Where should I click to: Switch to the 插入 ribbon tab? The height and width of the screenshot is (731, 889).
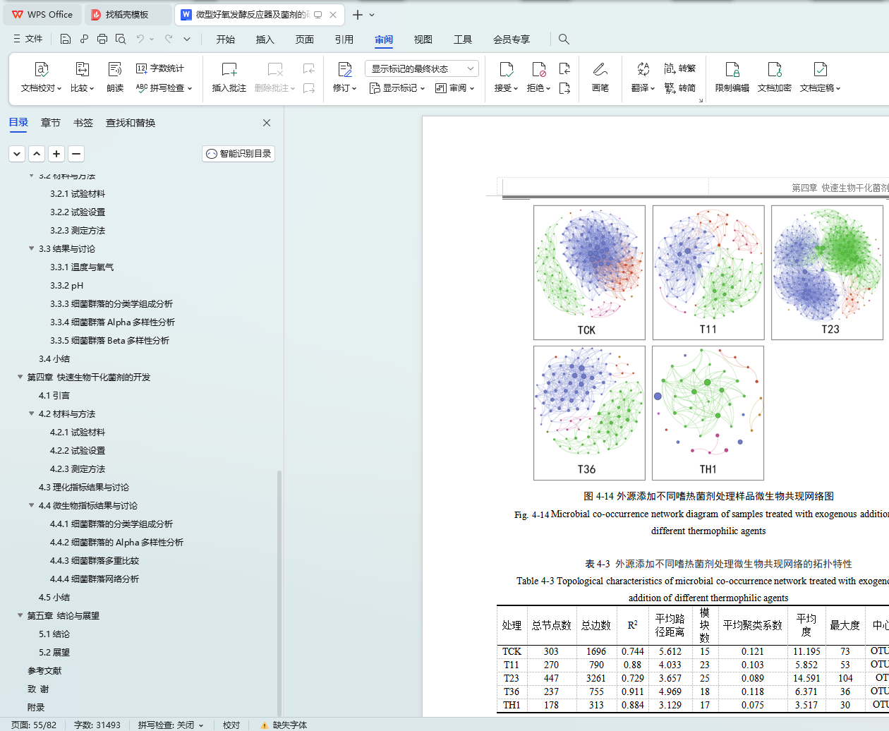click(265, 40)
